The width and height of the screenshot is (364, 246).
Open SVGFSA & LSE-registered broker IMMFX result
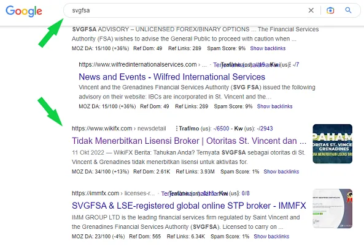click(189, 206)
